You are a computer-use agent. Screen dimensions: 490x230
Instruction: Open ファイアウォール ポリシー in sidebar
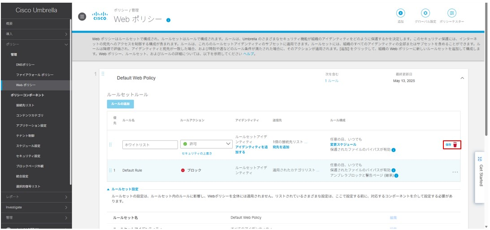click(x=35, y=75)
